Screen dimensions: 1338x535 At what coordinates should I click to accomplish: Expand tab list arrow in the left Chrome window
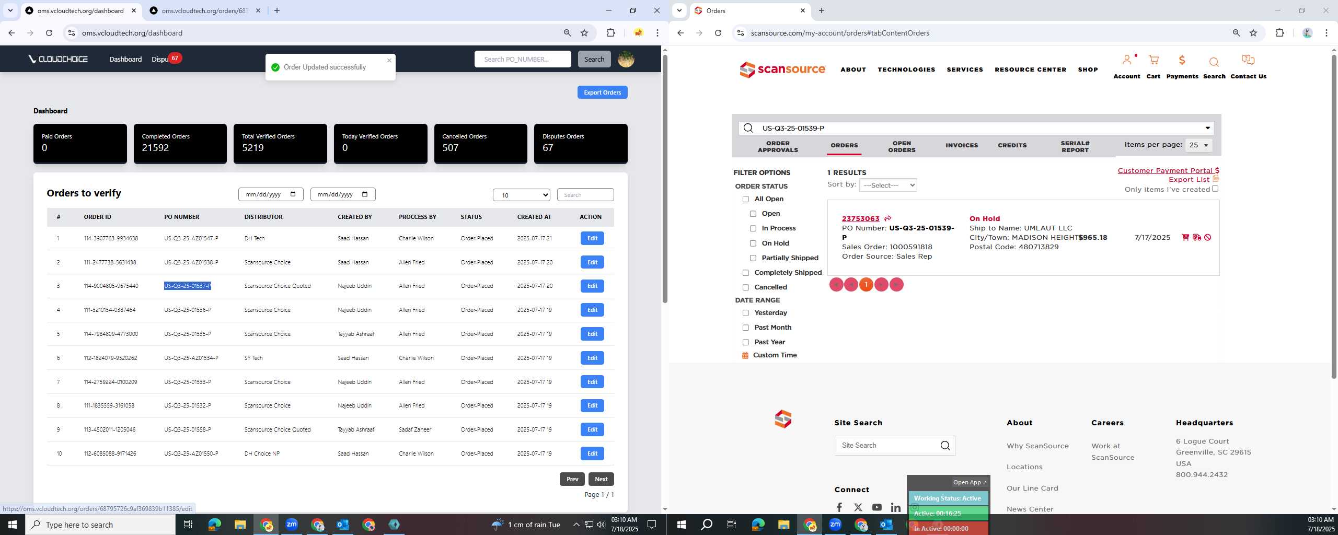point(10,10)
